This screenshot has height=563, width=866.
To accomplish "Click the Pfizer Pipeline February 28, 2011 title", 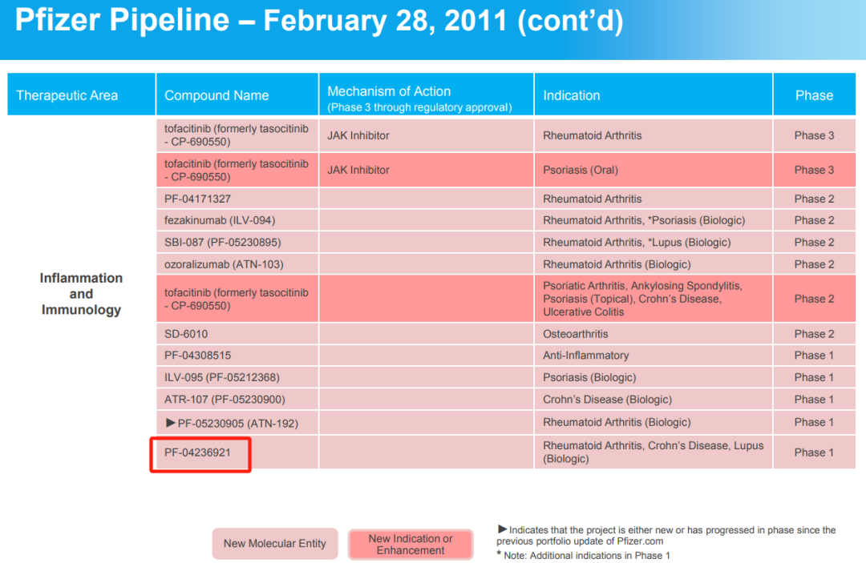I will tap(319, 20).
